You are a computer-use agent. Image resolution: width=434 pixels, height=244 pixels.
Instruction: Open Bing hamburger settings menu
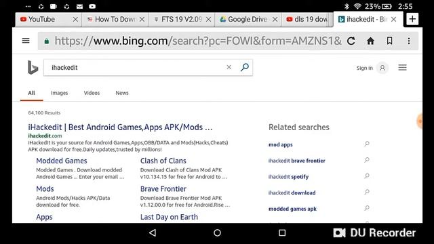tap(402, 68)
